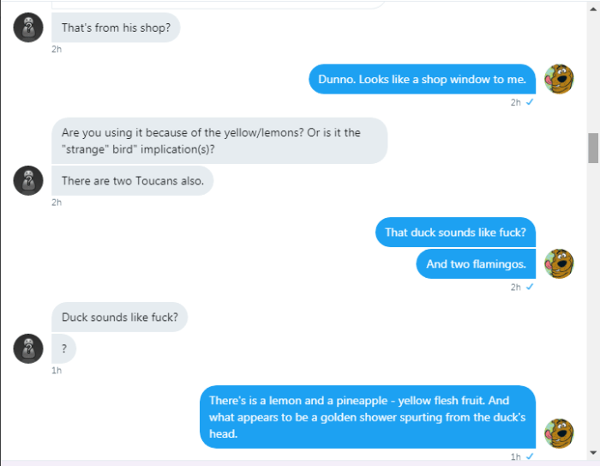Select the "That's from his shop?" message bubble
Image resolution: width=600 pixels, height=466 pixels.
click(x=116, y=27)
